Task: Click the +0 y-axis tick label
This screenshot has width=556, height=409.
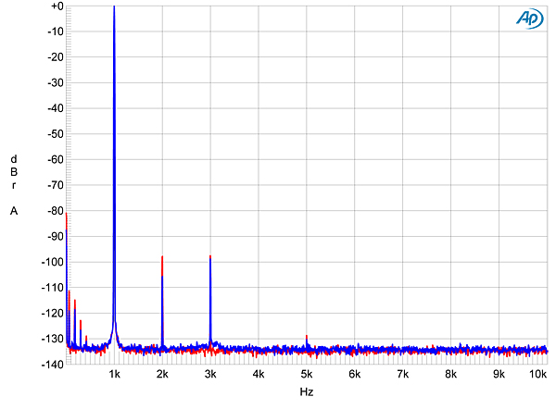Action: (56, 6)
